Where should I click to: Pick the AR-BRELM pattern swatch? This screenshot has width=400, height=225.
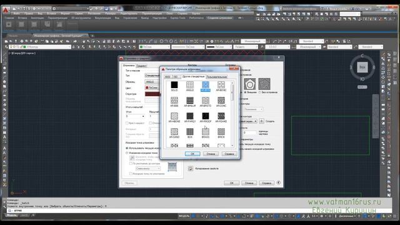pos(190,100)
